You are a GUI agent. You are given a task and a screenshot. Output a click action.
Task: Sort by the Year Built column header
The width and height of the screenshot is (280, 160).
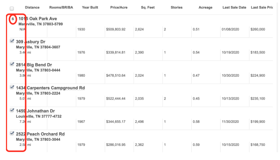point(90,7)
